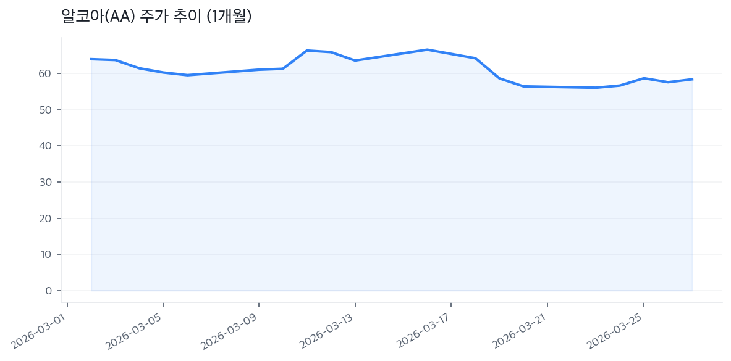Screen dimensions: 731x361
Task: Click the chart title 알코아(AA) 주가 추이
Action: 156,17
